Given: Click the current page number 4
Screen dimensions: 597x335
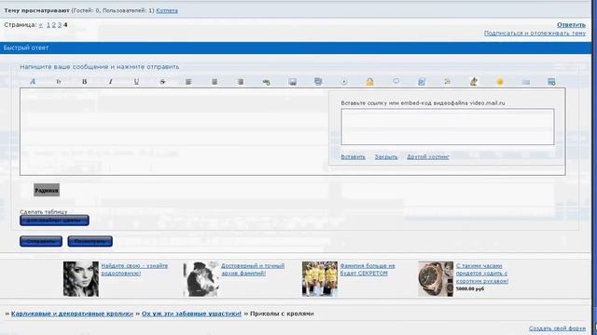Looking at the screenshot, I should pos(65,25).
